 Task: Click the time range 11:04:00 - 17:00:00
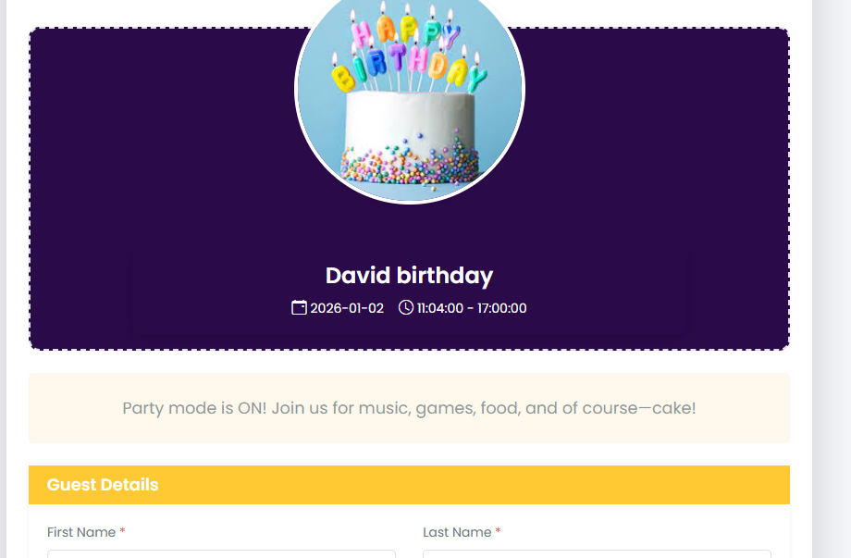tap(471, 308)
